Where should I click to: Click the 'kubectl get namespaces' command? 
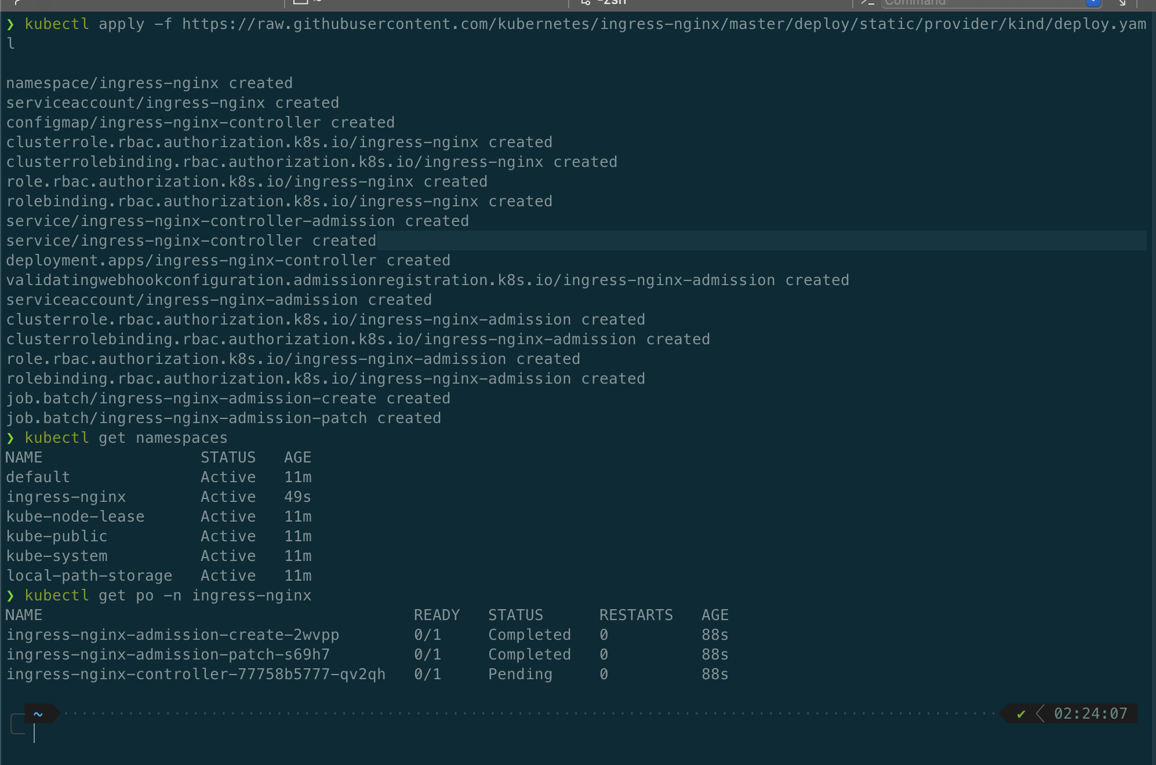tap(126, 438)
